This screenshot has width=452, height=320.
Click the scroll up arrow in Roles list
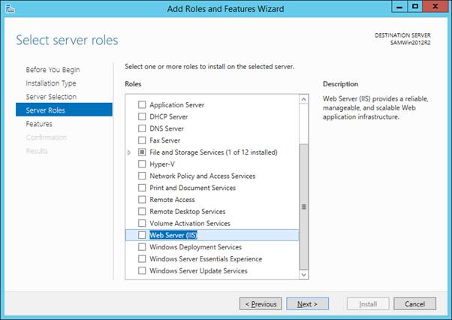(303, 99)
